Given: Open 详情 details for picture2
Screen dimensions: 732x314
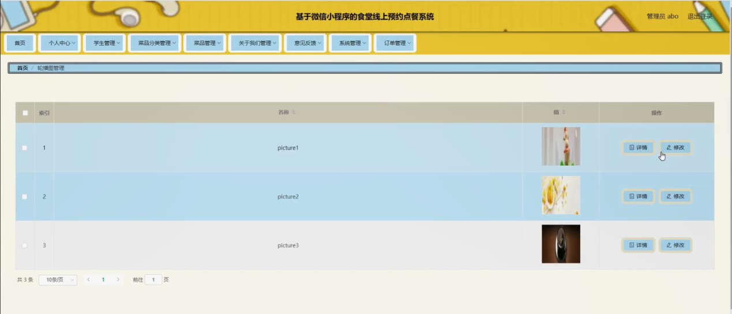Looking at the screenshot, I should pos(638,196).
